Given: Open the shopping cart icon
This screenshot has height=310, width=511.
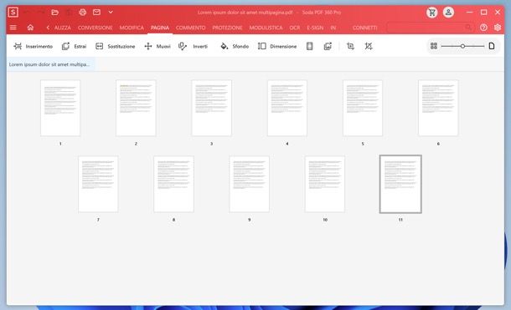Looking at the screenshot, I should [431, 13].
